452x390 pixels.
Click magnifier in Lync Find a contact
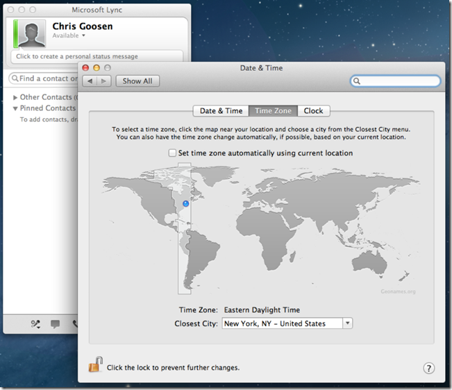pyautogui.click(x=15, y=78)
